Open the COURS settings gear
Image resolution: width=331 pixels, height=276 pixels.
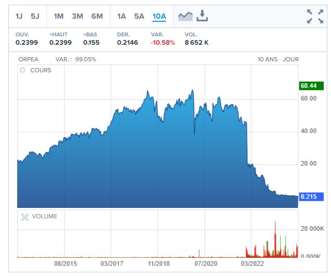tap(23, 70)
